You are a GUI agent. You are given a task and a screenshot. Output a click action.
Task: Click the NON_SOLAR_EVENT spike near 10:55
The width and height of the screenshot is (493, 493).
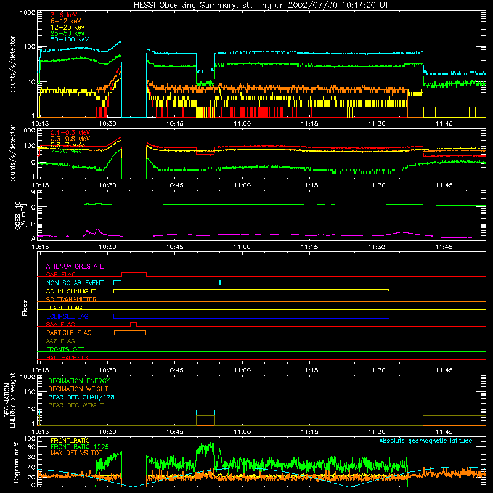[220, 282]
